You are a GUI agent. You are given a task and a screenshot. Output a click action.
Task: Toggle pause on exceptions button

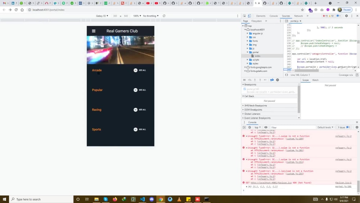click(x=278, y=80)
